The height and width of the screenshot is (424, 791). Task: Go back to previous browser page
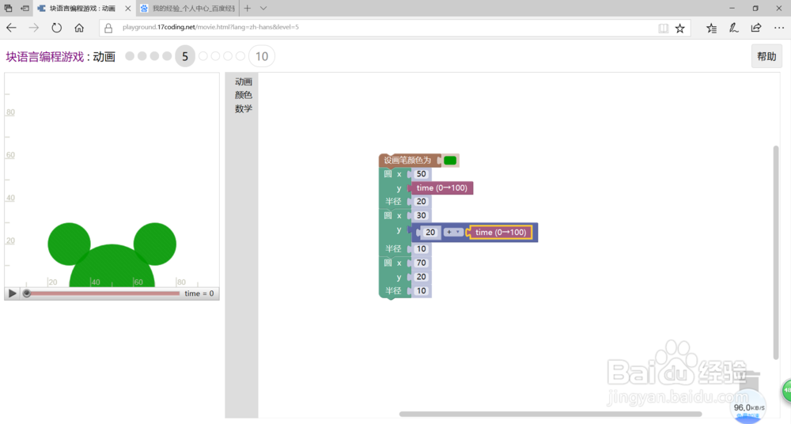[11, 28]
